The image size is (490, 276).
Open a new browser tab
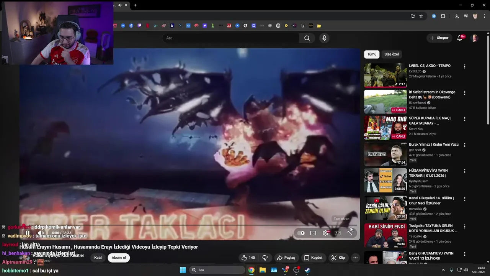pos(135,5)
